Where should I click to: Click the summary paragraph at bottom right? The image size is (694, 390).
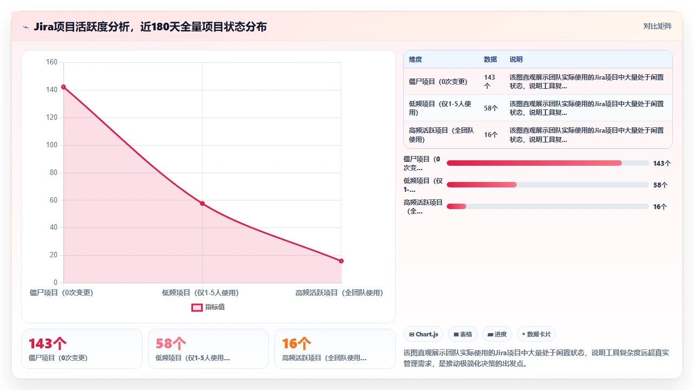537,358
